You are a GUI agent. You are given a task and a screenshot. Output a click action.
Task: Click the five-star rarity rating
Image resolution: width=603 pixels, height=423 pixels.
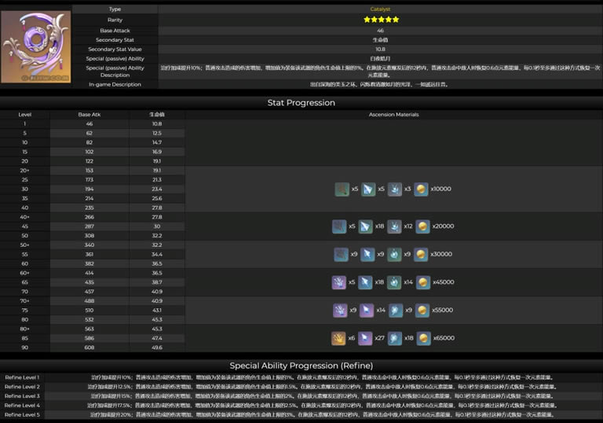point(380,20)
